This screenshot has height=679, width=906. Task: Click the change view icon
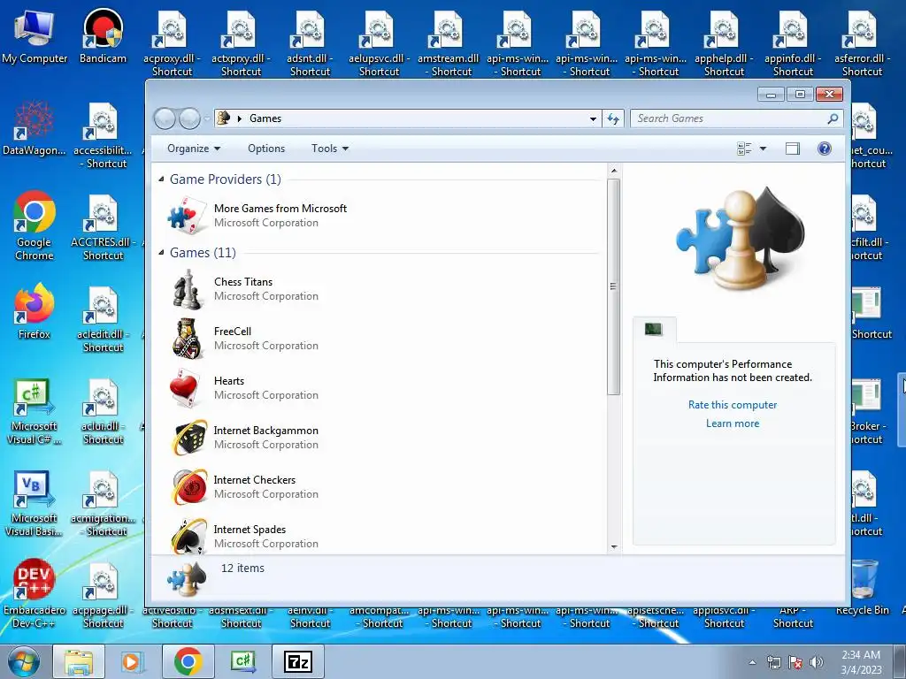[744, 149]
